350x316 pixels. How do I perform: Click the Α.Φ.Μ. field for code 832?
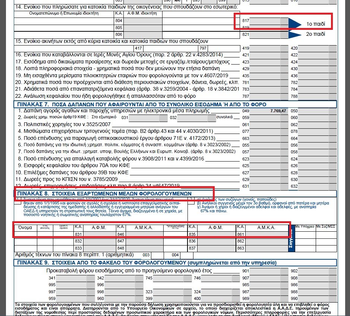(x=100, y=241)
